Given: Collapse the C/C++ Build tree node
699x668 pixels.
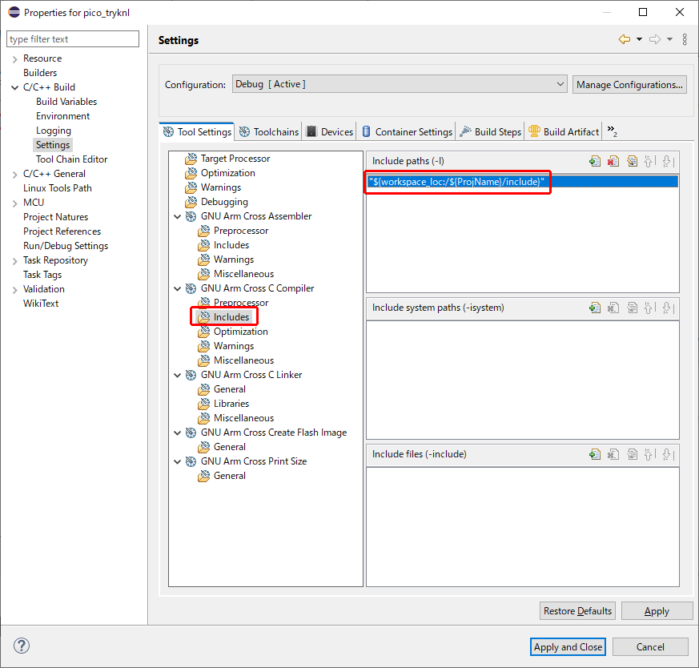Looking at the screenshot, I should (x=14, y=87).
